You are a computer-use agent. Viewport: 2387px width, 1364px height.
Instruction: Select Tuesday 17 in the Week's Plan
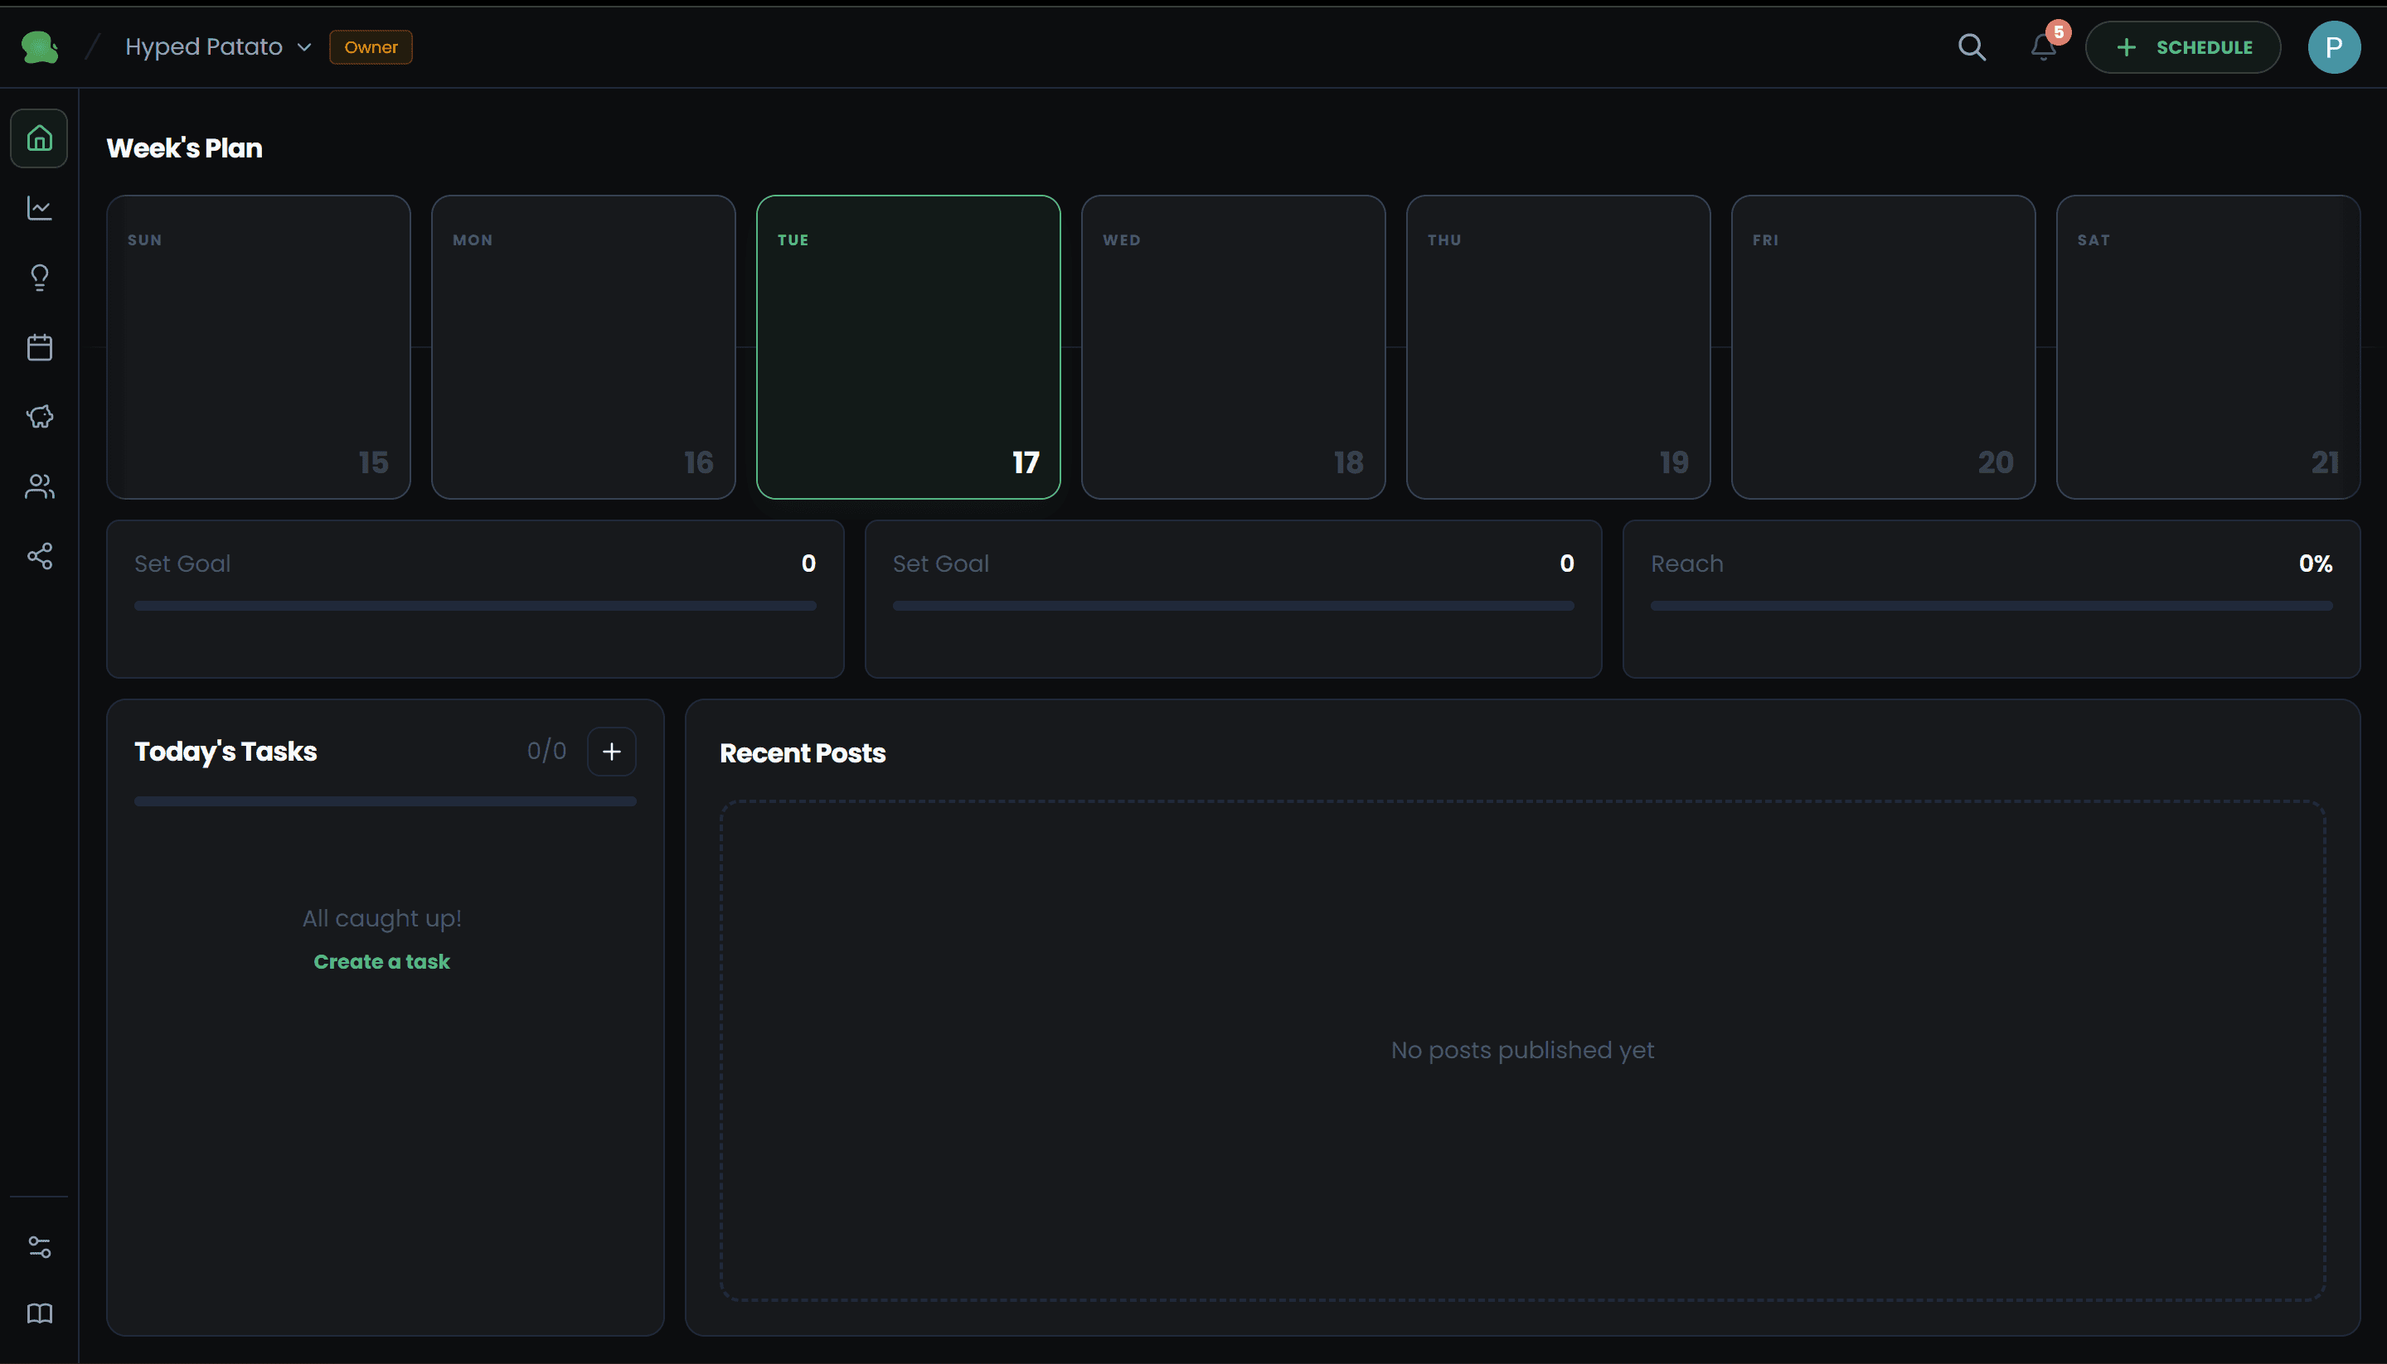click(907, 346)
